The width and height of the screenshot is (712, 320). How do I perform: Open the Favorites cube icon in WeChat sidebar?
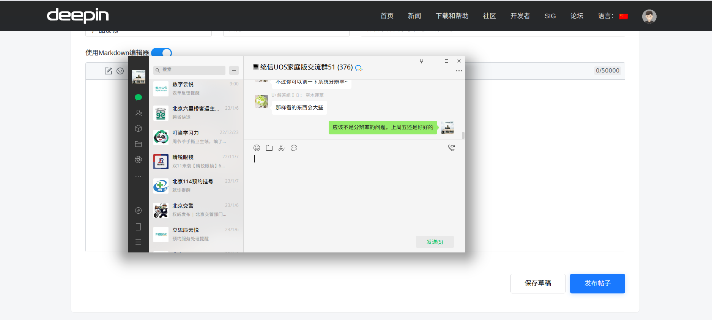pos(138,129)
